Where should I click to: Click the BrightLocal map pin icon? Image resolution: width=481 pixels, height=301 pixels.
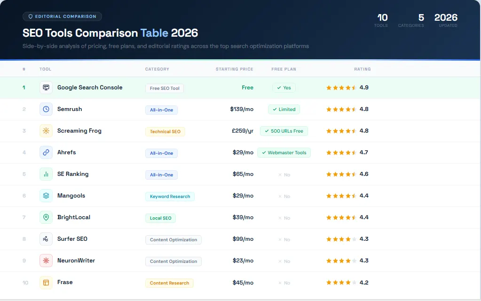point(46,217)
